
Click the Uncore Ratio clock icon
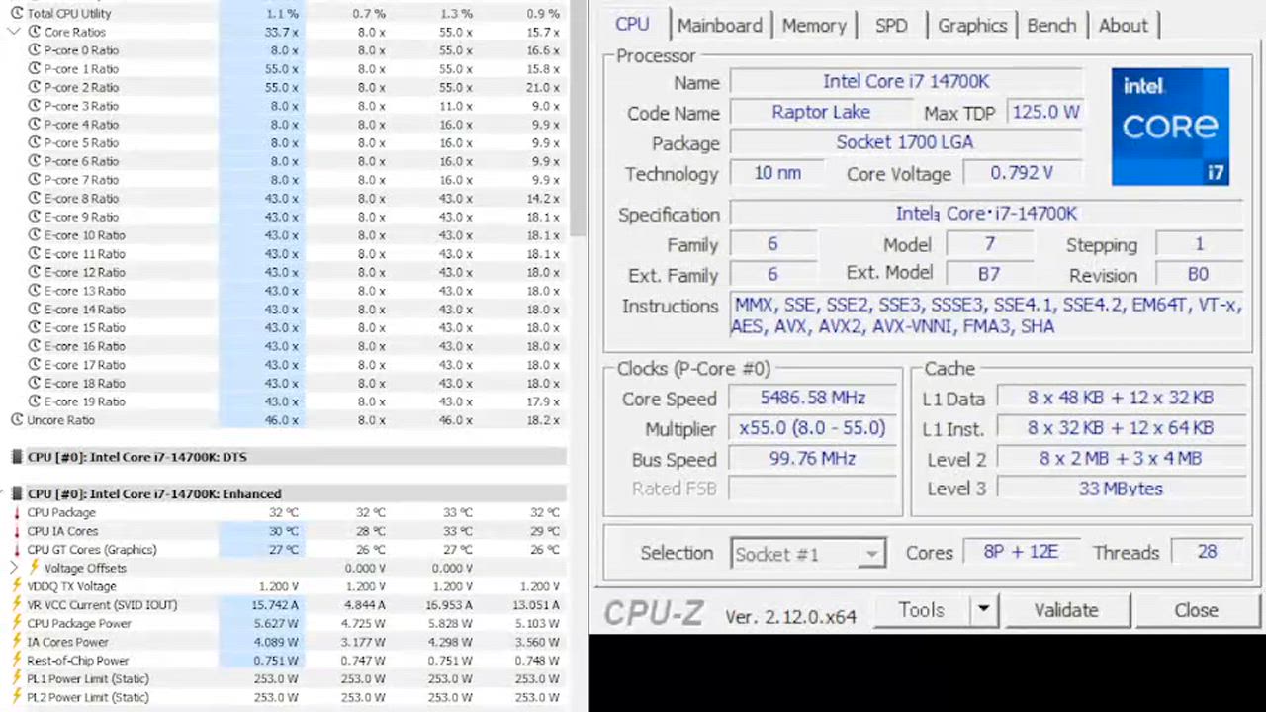(17, 420)
